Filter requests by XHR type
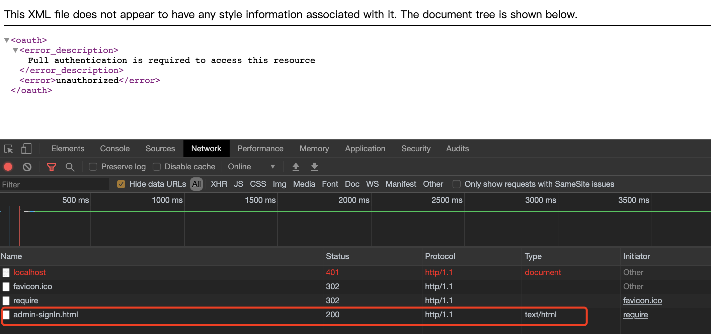This screenshot has height=334, width=711. pos(219,184)
